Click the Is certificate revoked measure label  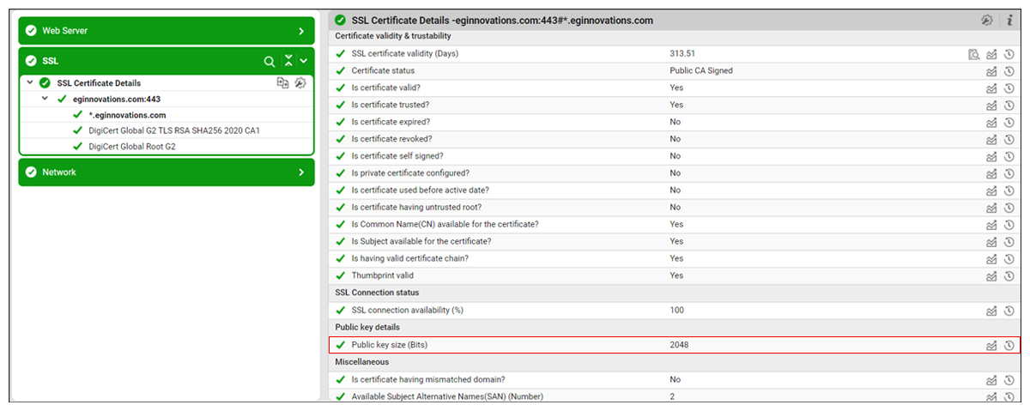tap(391, 139)
